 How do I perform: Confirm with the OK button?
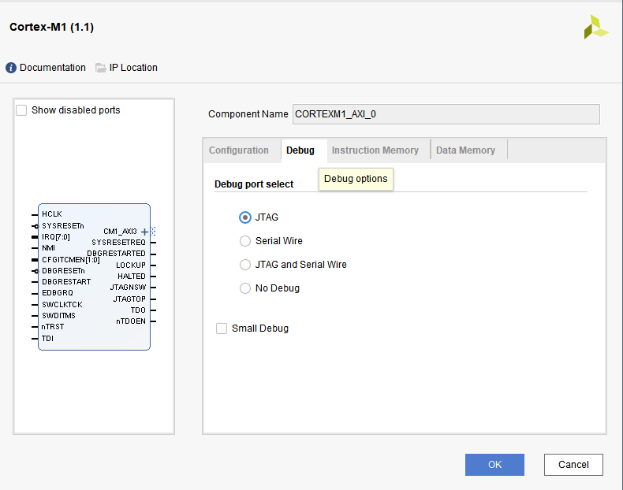click(x=494, y=465)
